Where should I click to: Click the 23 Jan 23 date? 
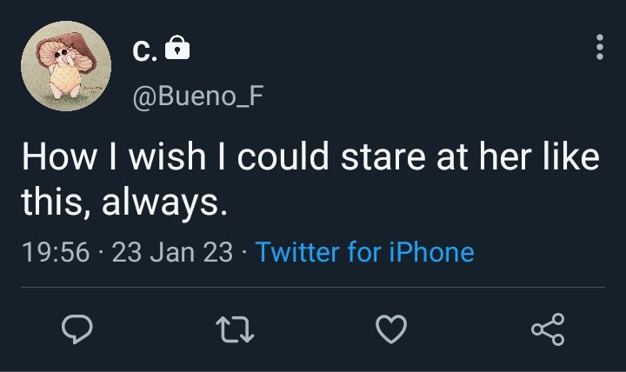(x=172, y=252)
